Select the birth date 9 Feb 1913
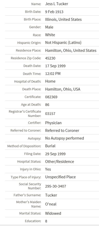The height and width of the screenshot is (226, 99). [54, 12]
